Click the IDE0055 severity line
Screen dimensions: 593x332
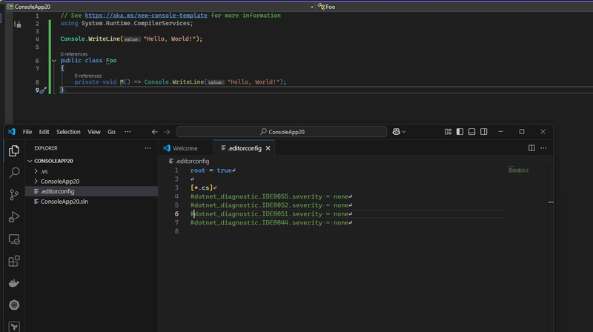tap(271, 196)
